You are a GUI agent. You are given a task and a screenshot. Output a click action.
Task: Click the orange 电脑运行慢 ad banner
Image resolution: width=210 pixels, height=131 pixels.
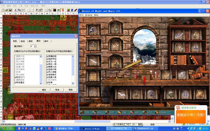pyautogui.click(x=191, y=116)
